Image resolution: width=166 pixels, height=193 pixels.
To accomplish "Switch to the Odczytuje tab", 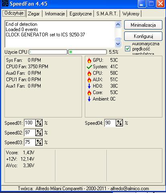I will click(x=14, y=13).
